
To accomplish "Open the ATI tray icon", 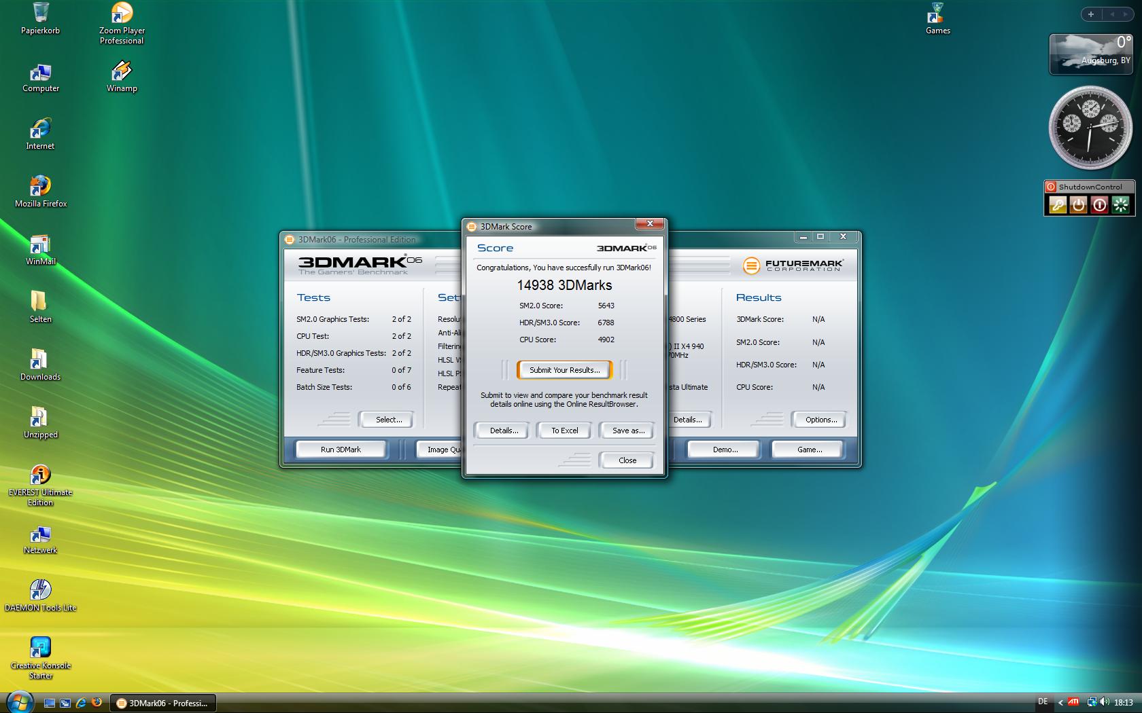I will tap(1073, 702).
